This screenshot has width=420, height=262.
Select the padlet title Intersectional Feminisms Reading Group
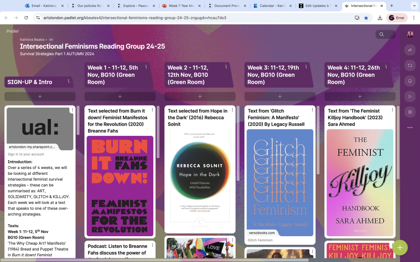92,46
